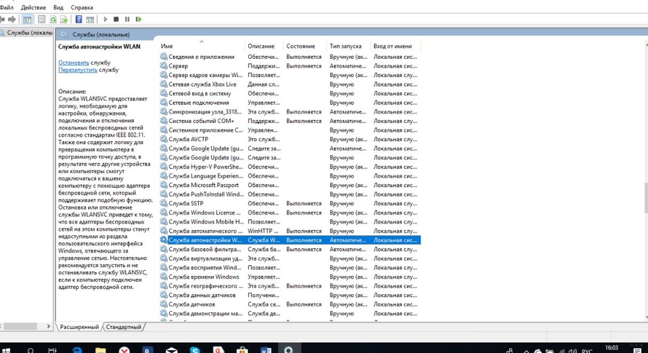648x353 pixels.
Task: Open Help with the blue question mark icon
Action: [x=79, y=19]
